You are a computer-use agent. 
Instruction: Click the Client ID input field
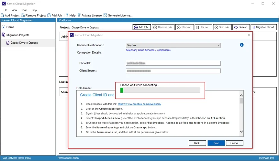173,63
